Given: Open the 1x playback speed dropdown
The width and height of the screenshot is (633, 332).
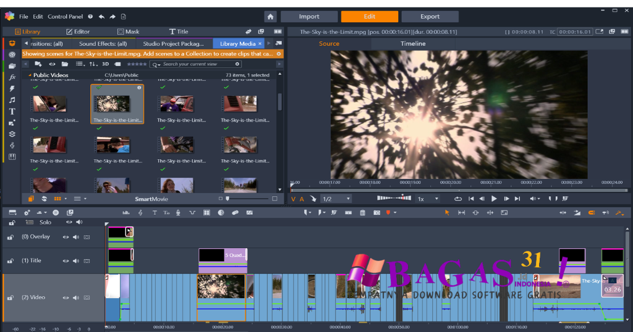Looking at the screenshot, I should tap(428, 199).
